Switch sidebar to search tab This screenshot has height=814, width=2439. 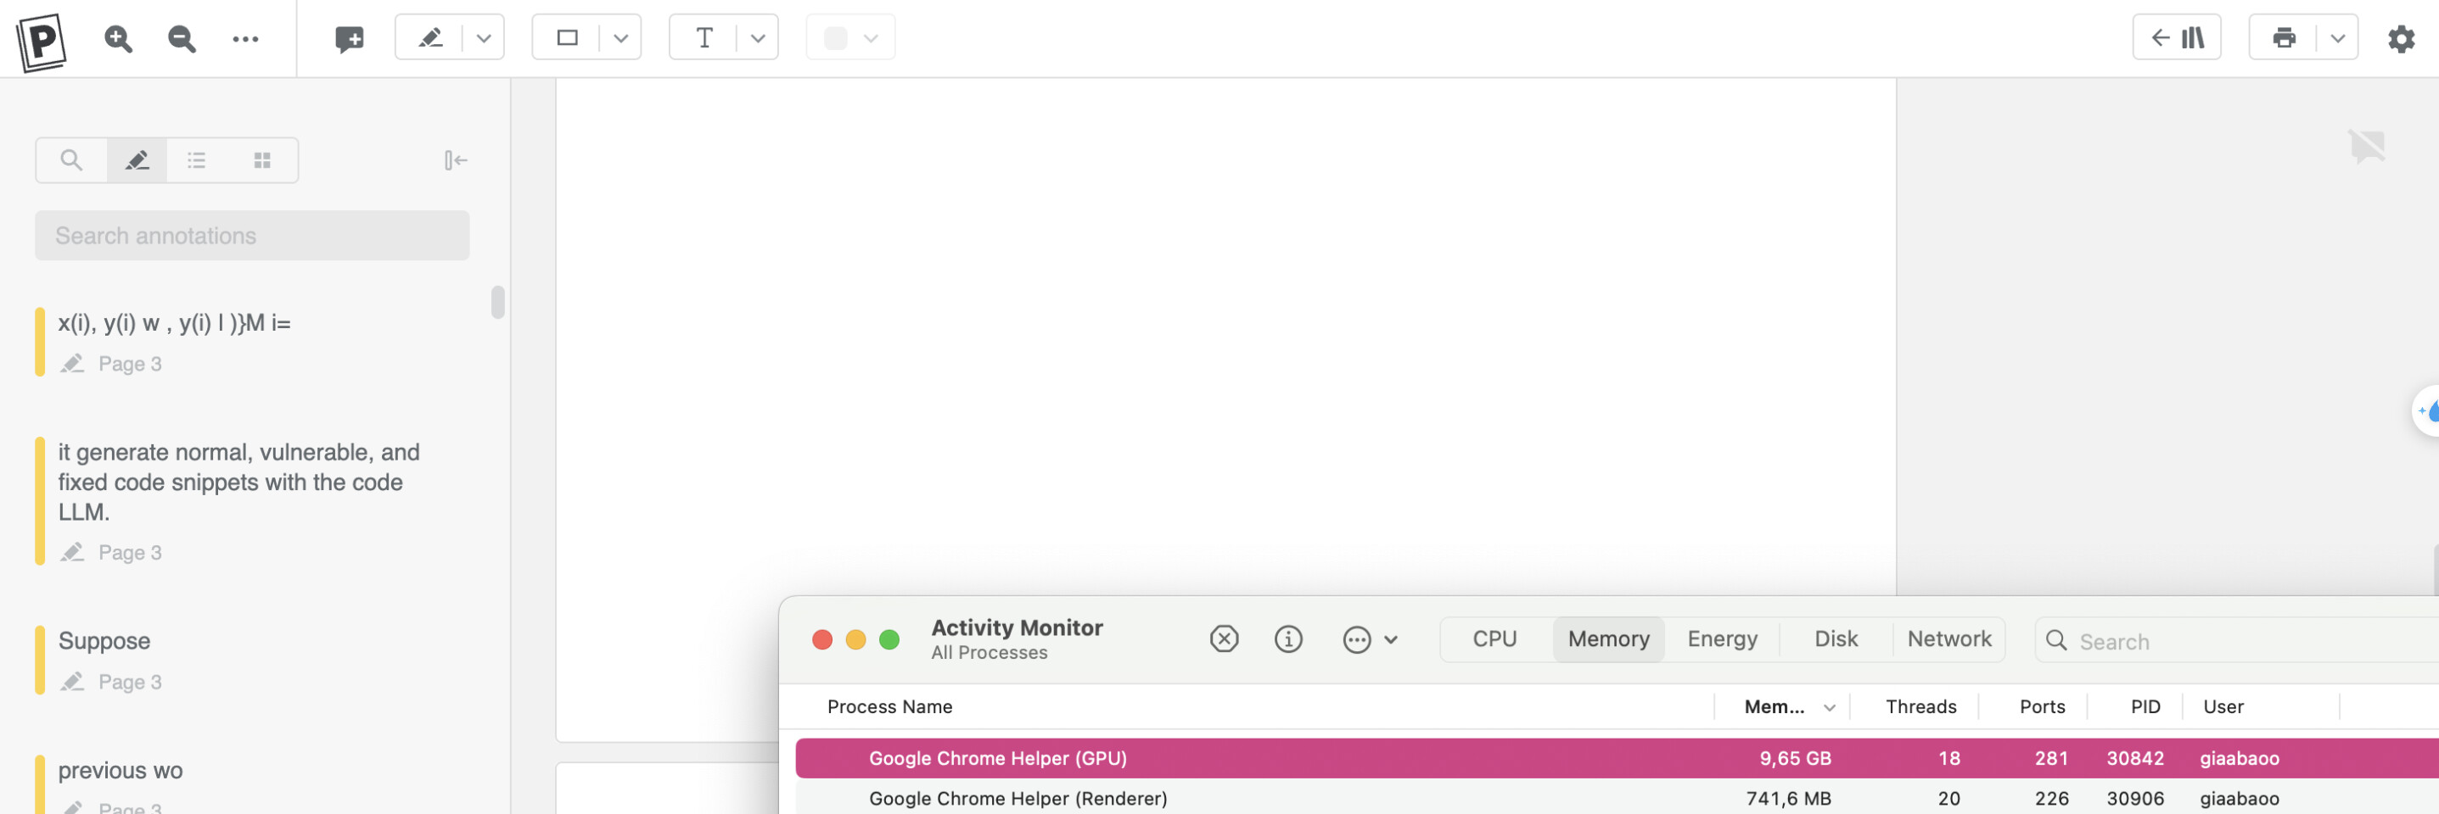point(71,160)
